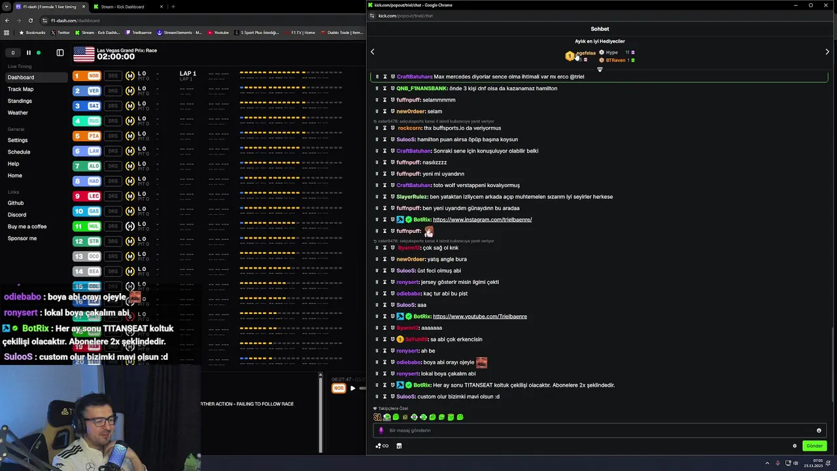This screenshot has height=471, width=837.
Task: Click username QNB_FINANSBANK in chat
Action: click(x=422, y=88)
